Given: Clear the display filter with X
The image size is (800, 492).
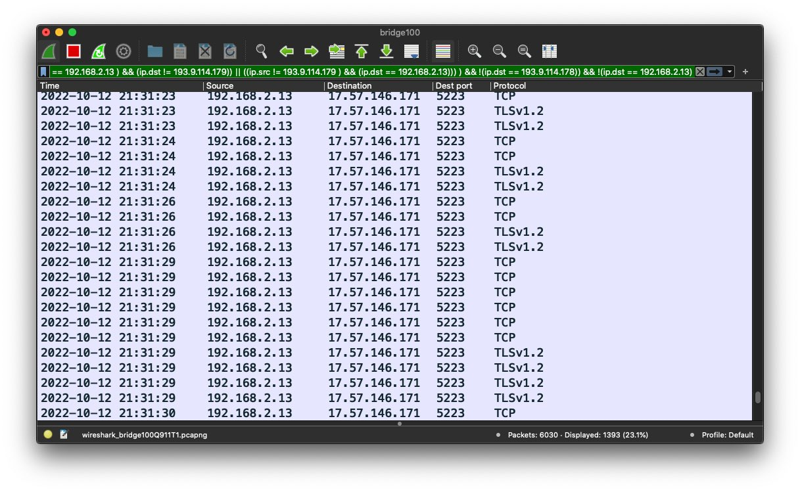Looking at the screenshot, I should point(700,72).
